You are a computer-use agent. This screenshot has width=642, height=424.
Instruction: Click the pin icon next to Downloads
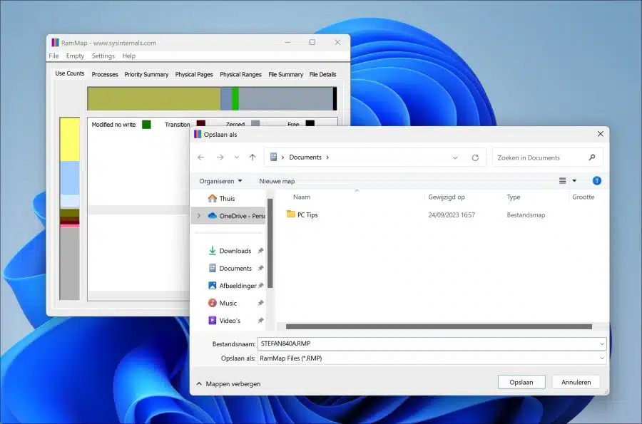click(x=260, y=251)
